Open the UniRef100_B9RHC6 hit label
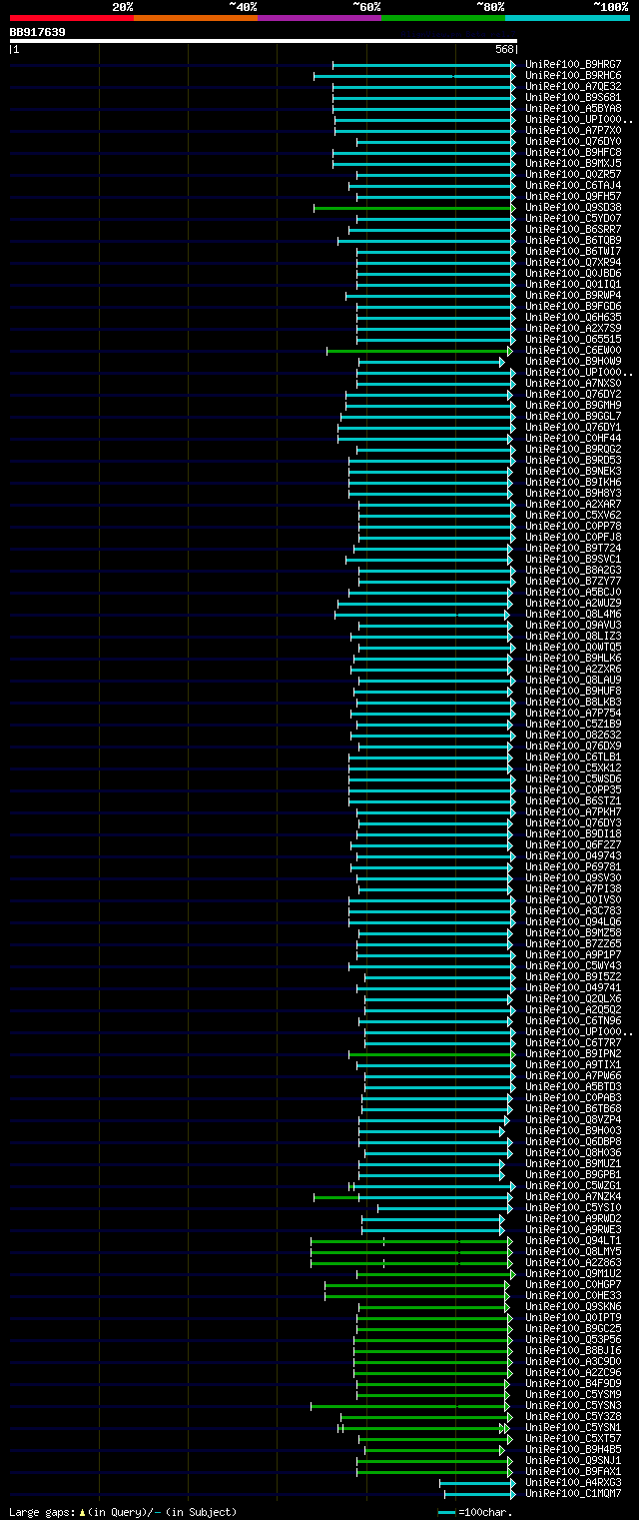 point(572,75)
